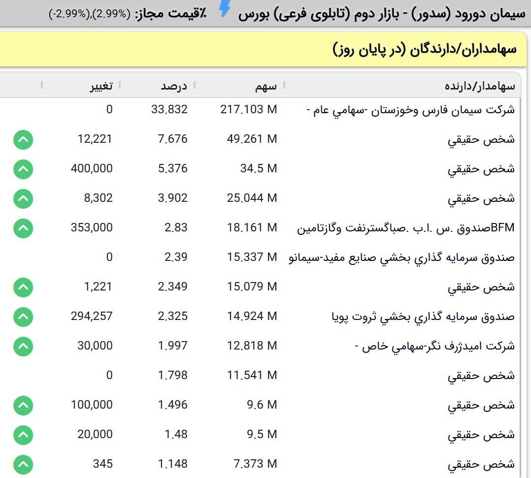Click the share value 15.079 M
This screenshot has width=531, height=478.
pos(252,287)
